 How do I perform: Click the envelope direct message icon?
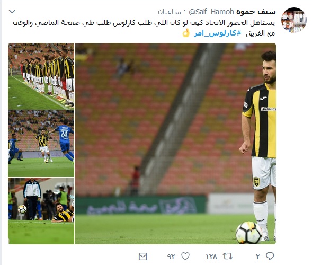[143, 257]
